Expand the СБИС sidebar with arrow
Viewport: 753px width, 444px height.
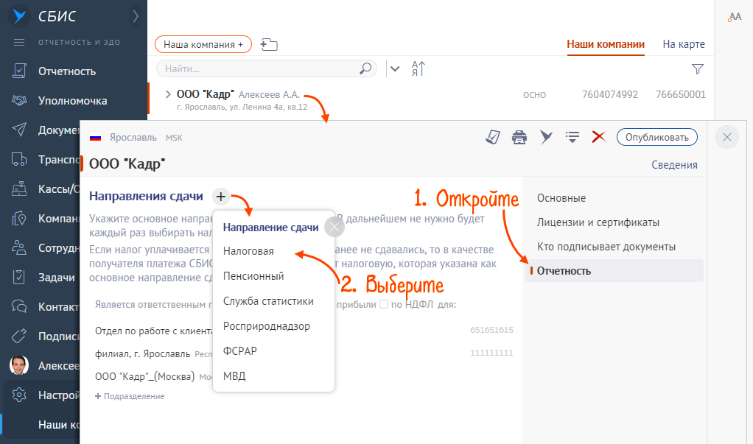click(135, 15)
